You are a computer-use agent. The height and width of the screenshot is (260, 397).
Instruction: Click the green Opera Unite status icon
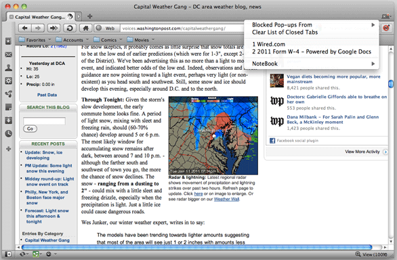coord(36,254)
